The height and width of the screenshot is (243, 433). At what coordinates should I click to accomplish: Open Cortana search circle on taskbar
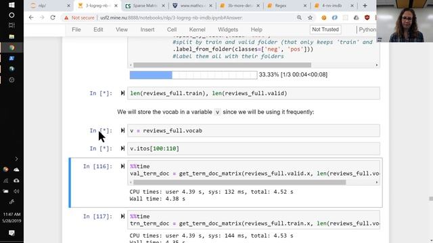pyautogui.click(x=12, y=15)
